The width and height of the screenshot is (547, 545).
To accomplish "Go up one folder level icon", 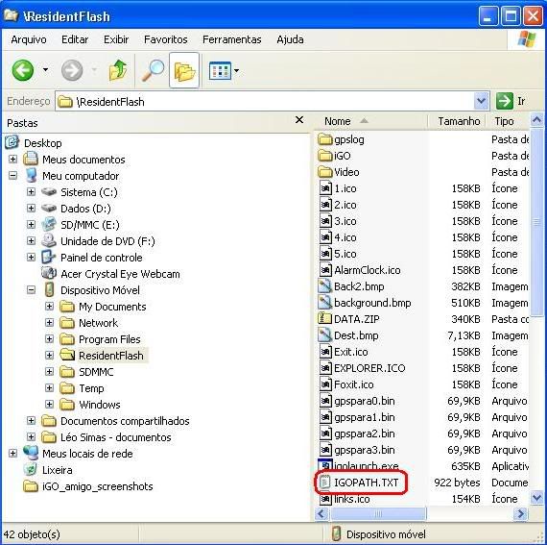I will point(118,70).
